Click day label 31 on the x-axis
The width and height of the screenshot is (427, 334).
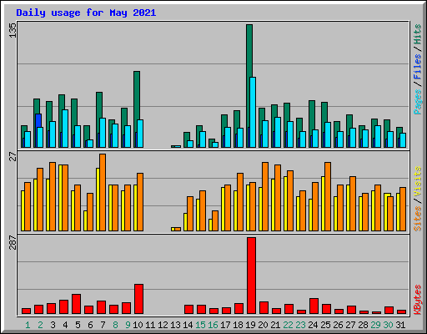pos(400,325)
